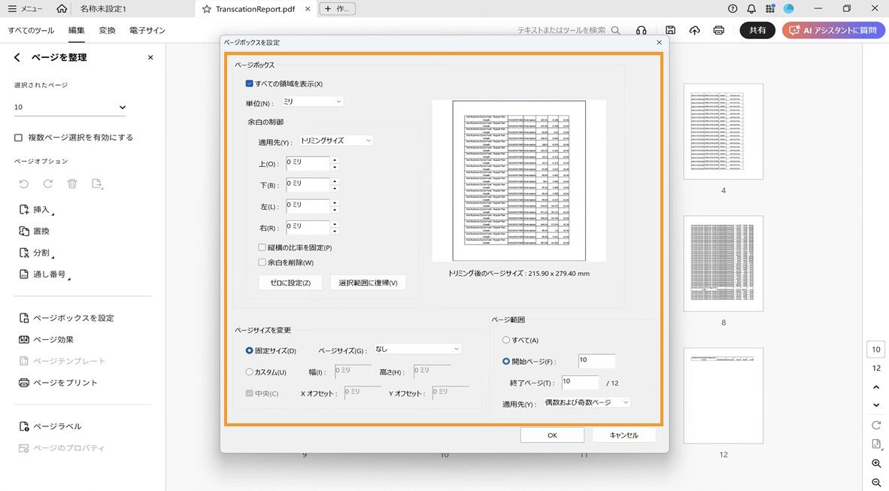The image size is (889, 491).
Task: Open the 単位 units dropdown
Action: click(x=311, y=101)
